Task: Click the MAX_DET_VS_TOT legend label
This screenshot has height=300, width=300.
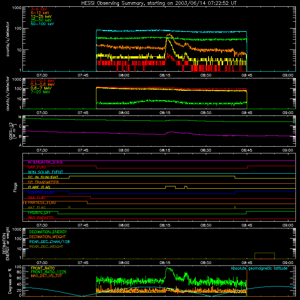Action: (46, 276)
